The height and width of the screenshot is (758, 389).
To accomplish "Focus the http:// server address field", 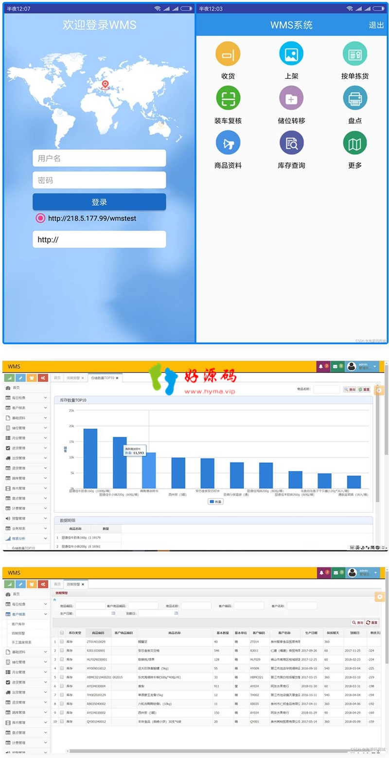I will 99,239.
